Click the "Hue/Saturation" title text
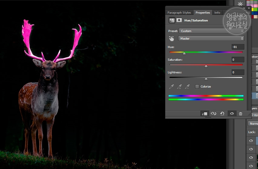 (196, 20)
